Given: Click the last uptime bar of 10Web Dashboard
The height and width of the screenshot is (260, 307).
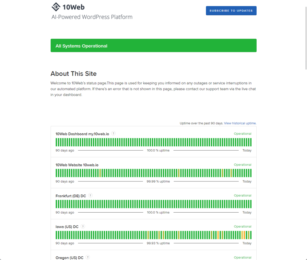Looking at the screenshot, I should tap(251, 142).
